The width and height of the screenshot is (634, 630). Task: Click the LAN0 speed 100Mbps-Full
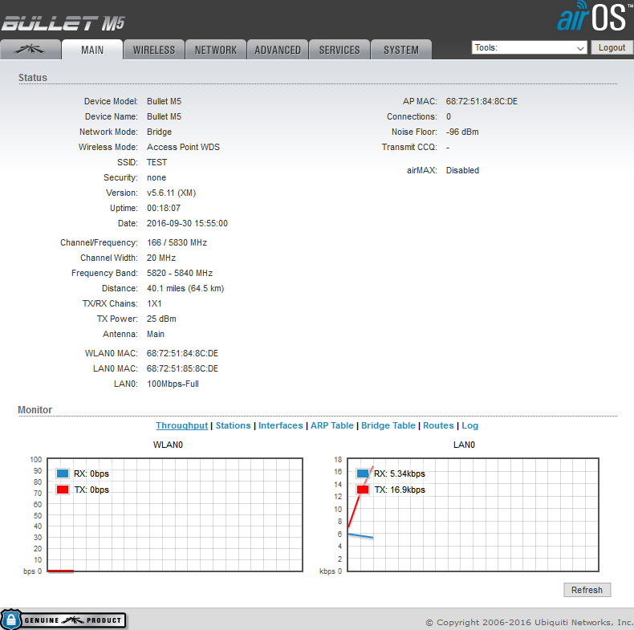pyautogui.click(x=173, y=384)
